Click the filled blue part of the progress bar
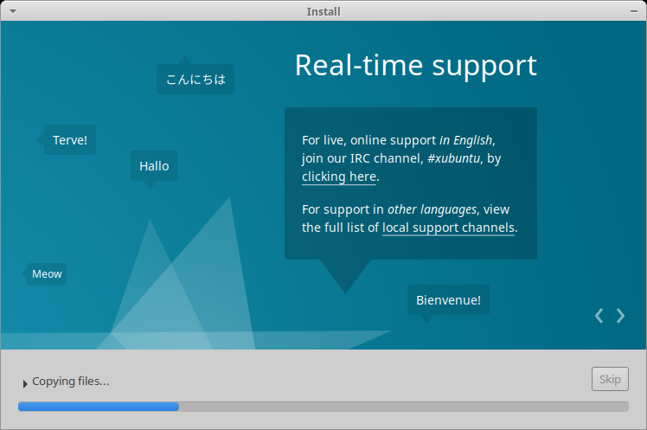The width and height of the screenshot is (647, 430). 98,406
